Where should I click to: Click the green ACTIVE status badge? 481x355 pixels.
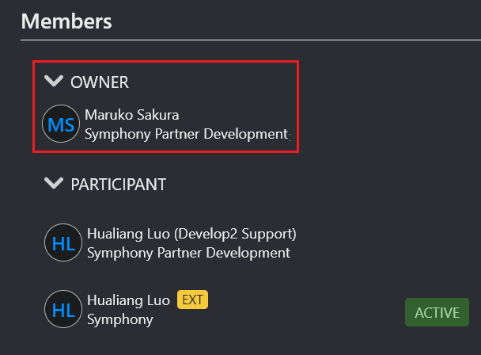pyautogui.click(x=437, y=312)
